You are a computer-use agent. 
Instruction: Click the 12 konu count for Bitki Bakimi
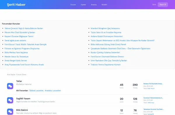coord(122,110)
